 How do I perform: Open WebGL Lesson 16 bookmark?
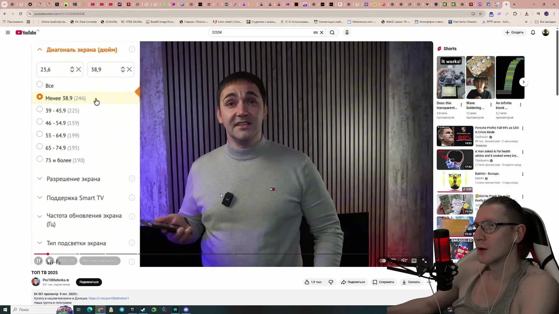tap(395, 22)
